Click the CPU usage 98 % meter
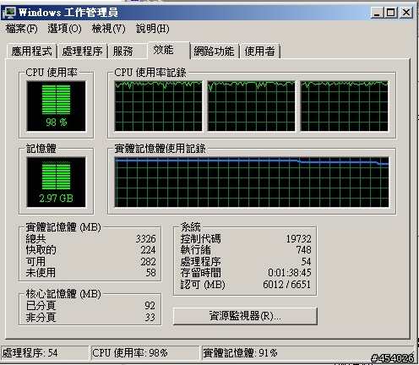The height and width of the screenshot is (365, 419). point(56,106)
